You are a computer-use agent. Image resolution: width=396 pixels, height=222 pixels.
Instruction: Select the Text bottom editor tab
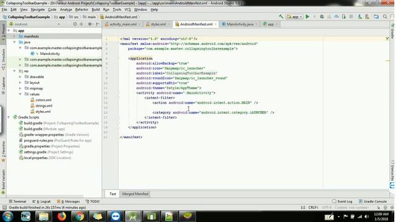pyautogui.click(x=113, y=194)
